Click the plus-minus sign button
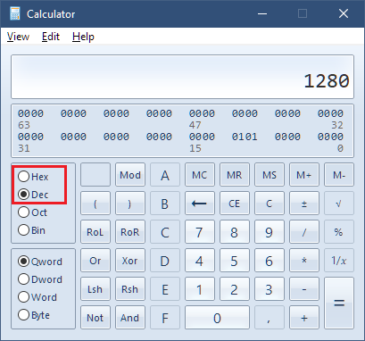 click(304, 204)
